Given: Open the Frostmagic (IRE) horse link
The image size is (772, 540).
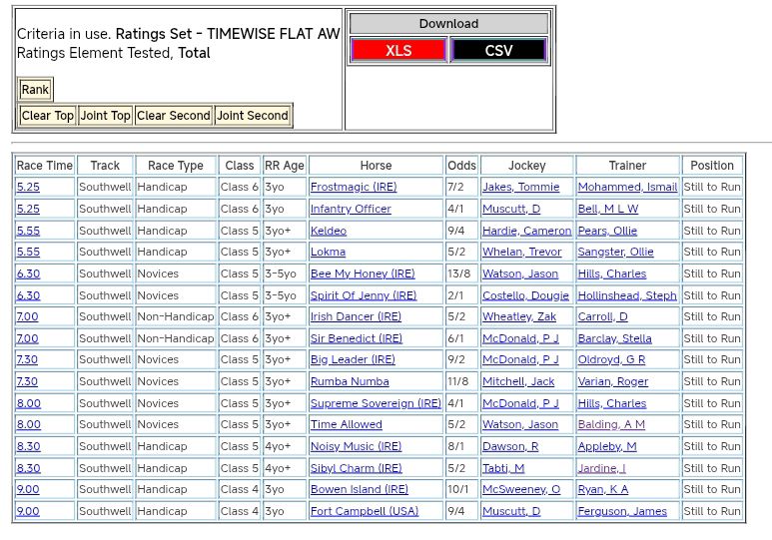Looking at the screenshot, I should [354, 187].
